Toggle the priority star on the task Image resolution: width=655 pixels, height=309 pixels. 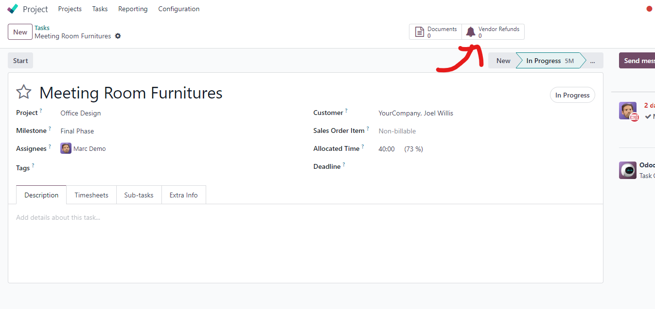coord(24,92)
